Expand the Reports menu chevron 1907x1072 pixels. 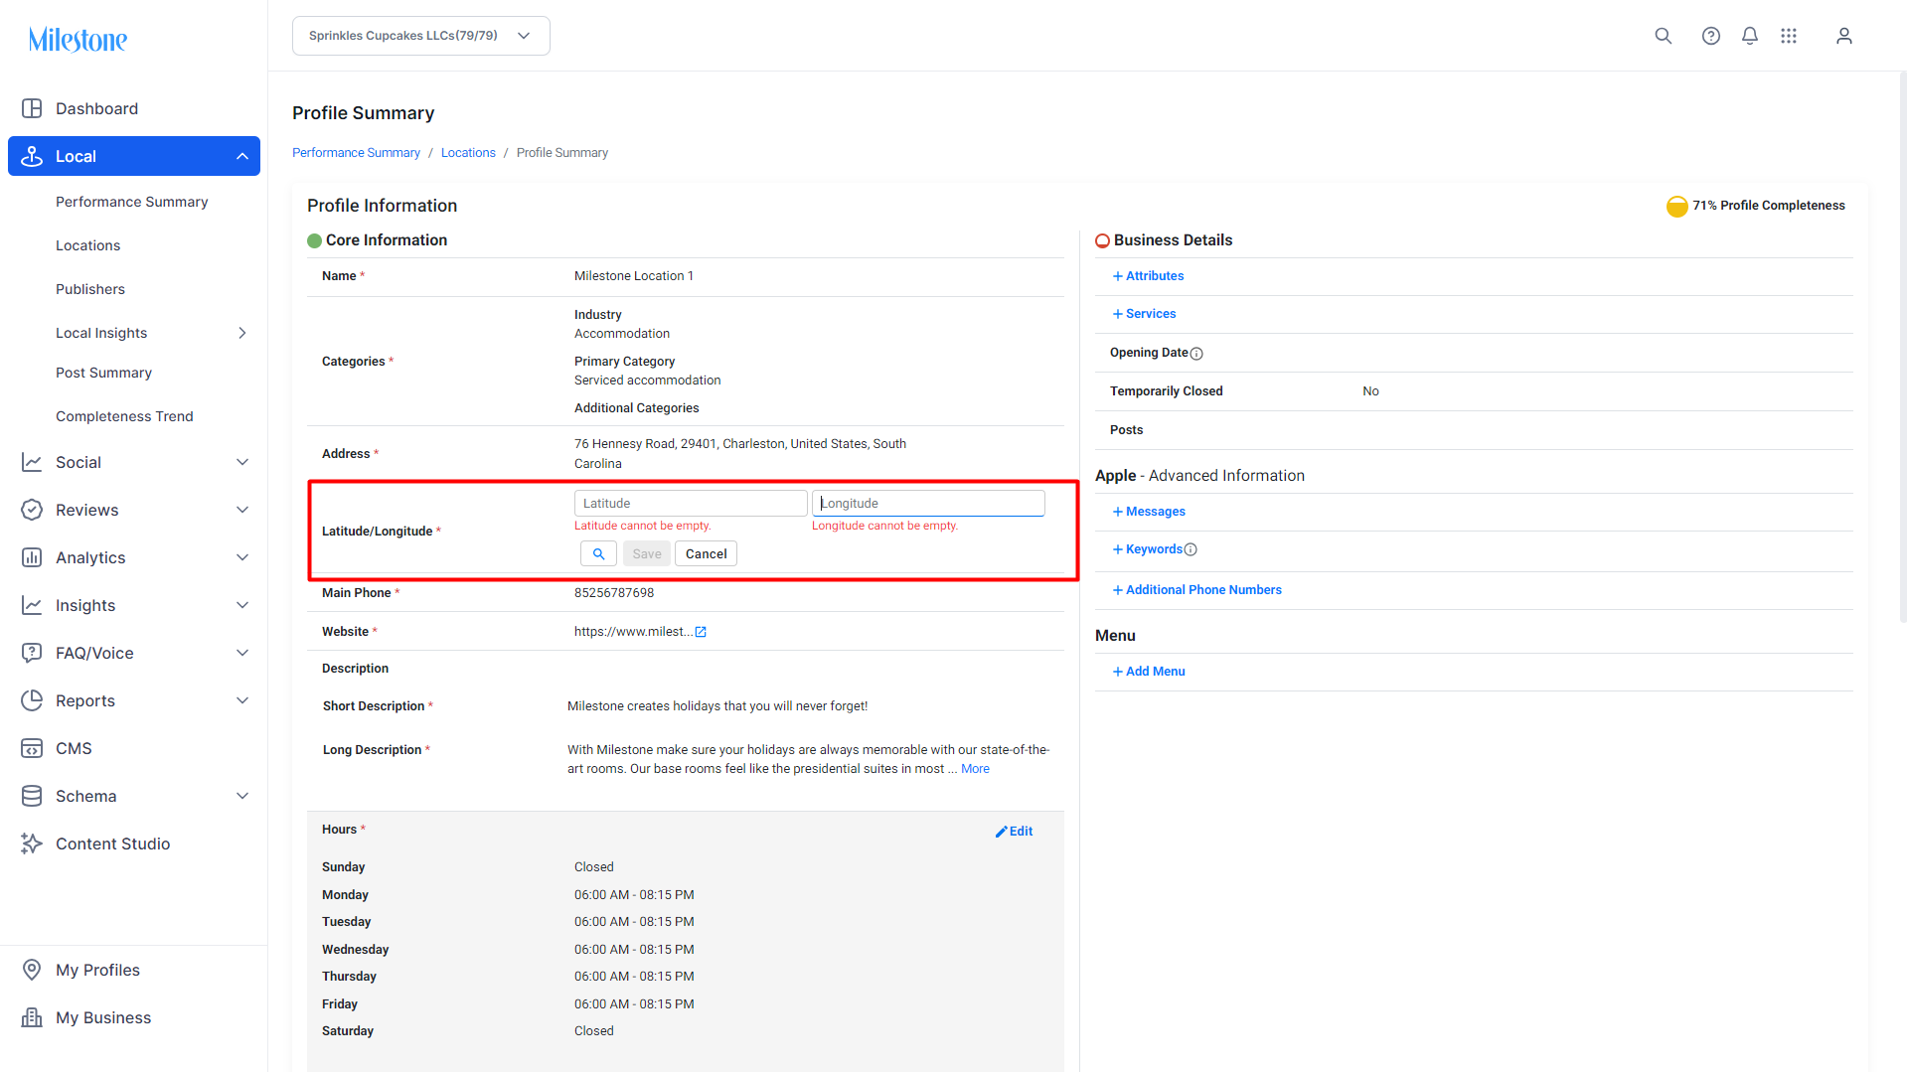click(x=242, y=700)
